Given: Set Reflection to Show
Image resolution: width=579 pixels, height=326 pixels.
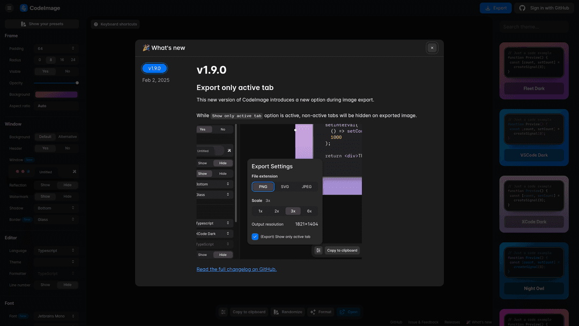Looking at the screenshot, I should coord(45,185).
